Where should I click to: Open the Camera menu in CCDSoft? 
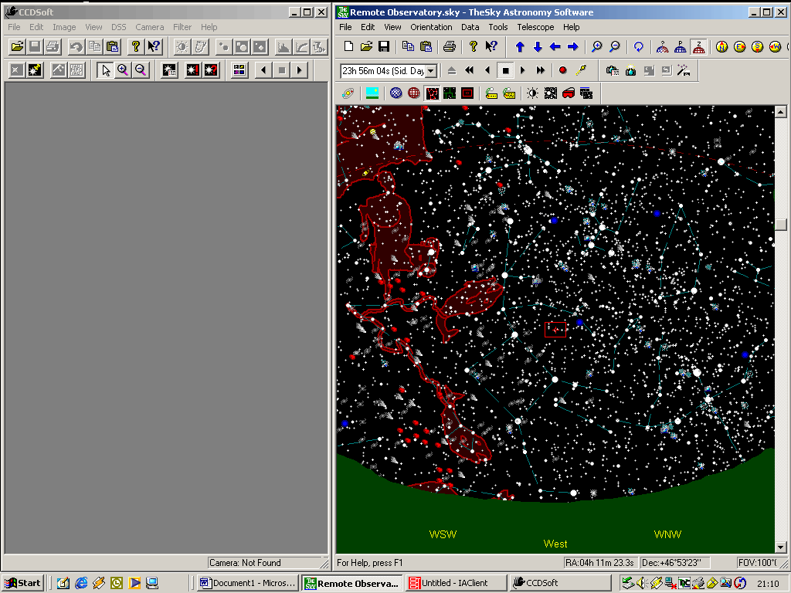149,27
